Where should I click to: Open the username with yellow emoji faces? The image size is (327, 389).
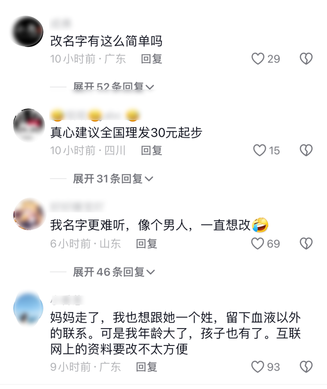pos(95,115)
